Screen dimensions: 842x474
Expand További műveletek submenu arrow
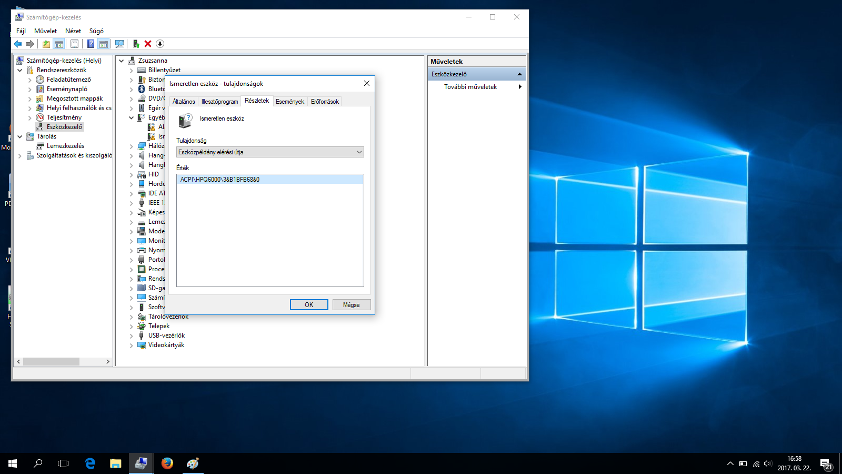point(520,87)
